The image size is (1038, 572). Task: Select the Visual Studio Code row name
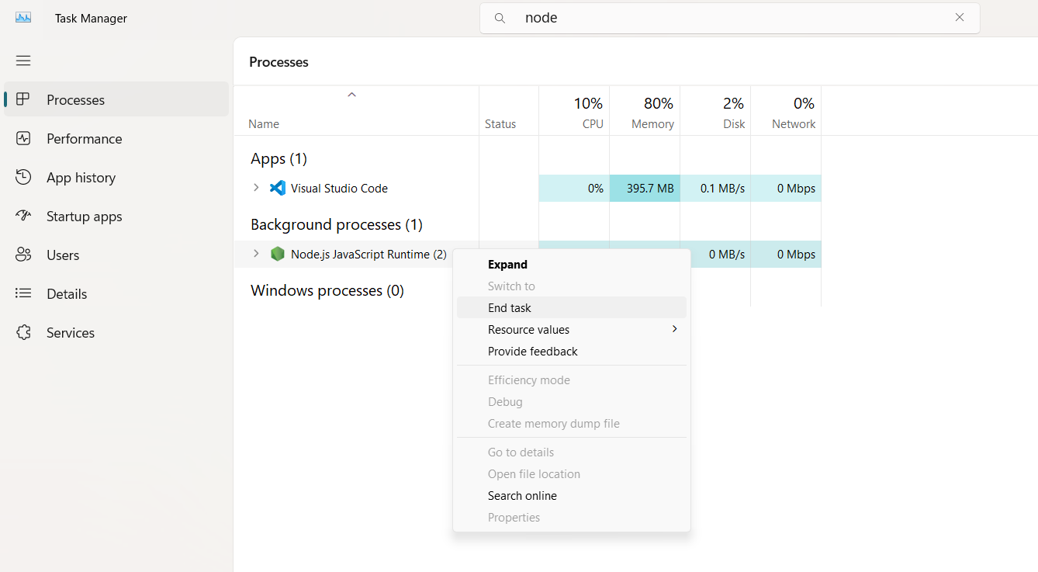tap(339, 188)
